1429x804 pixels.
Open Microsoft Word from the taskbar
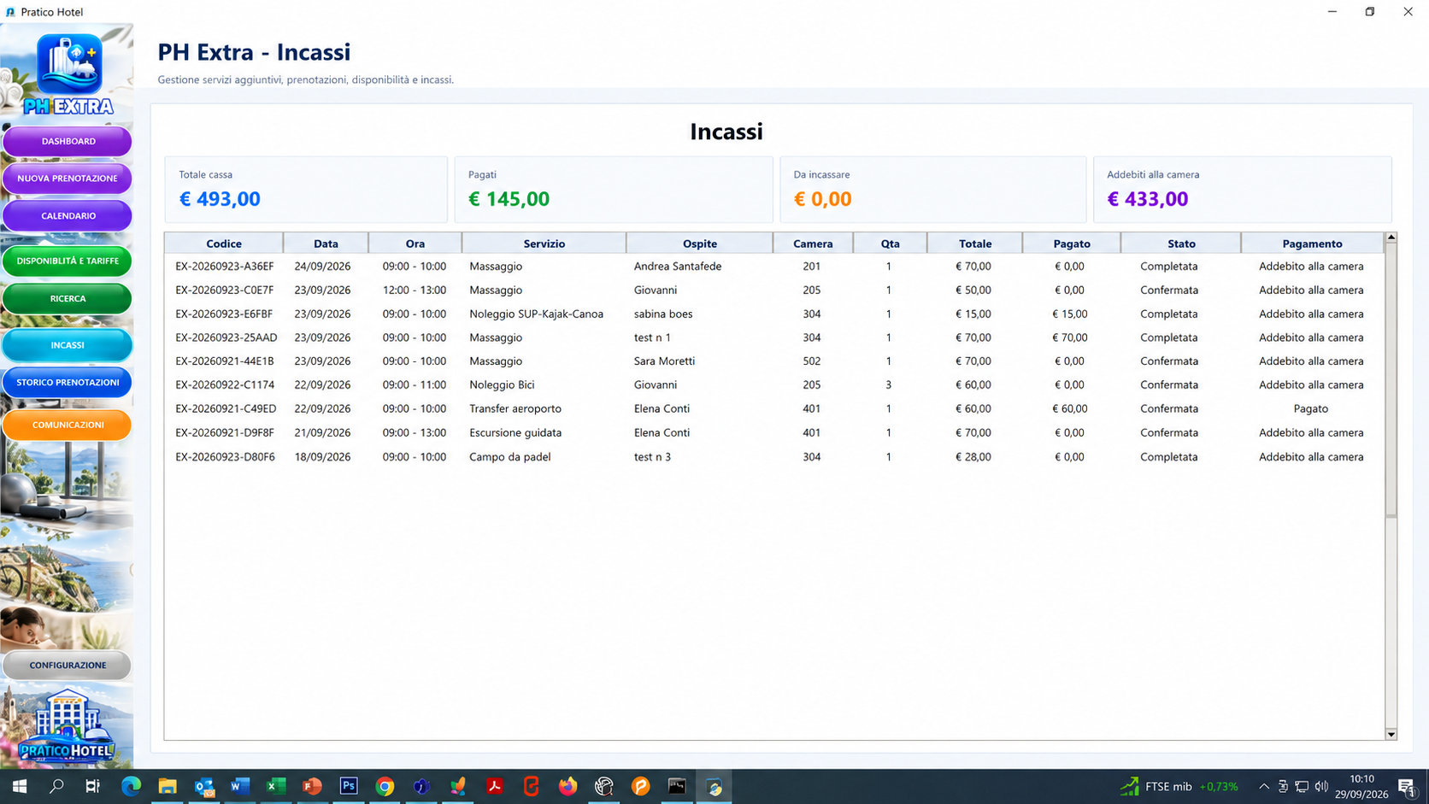[240, 786]
